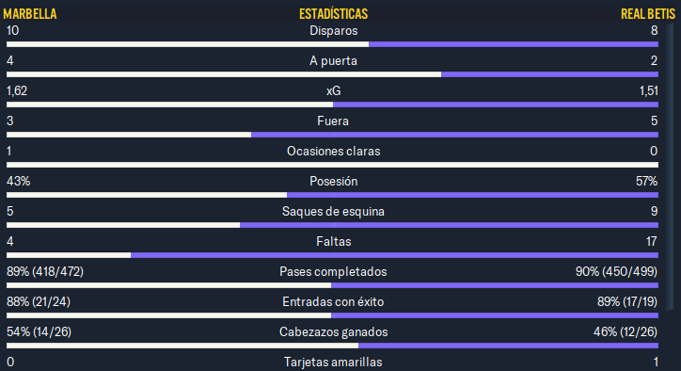Select the Pases completados label

[x=333, y=272]
